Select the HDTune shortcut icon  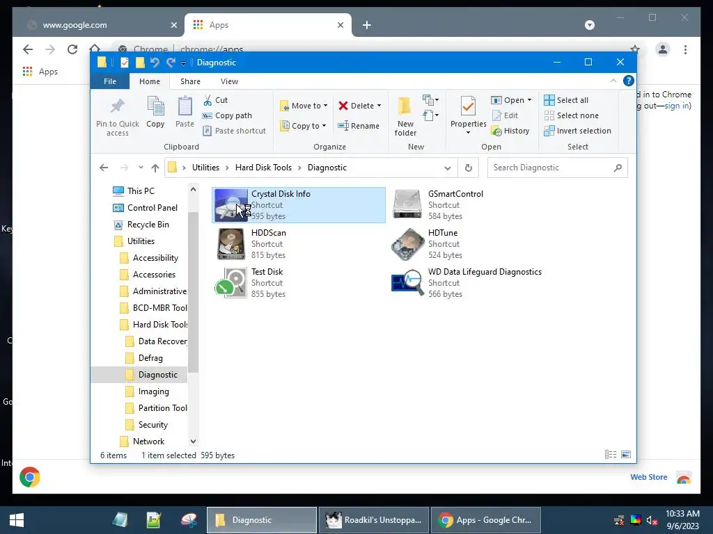(407, 244)
